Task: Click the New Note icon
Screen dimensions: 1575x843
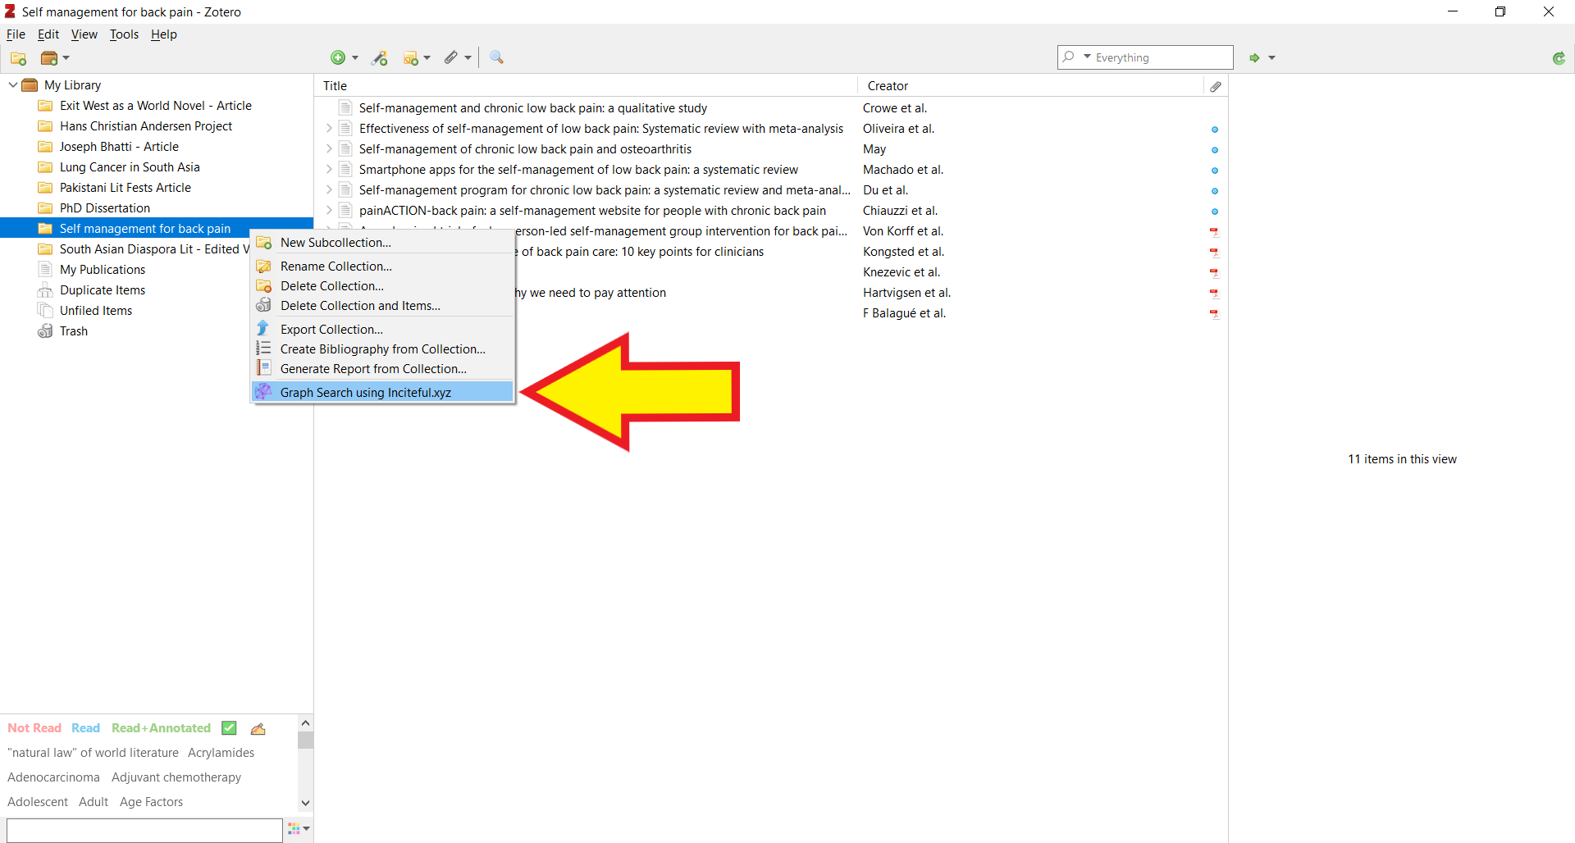Action: [411, 57]
